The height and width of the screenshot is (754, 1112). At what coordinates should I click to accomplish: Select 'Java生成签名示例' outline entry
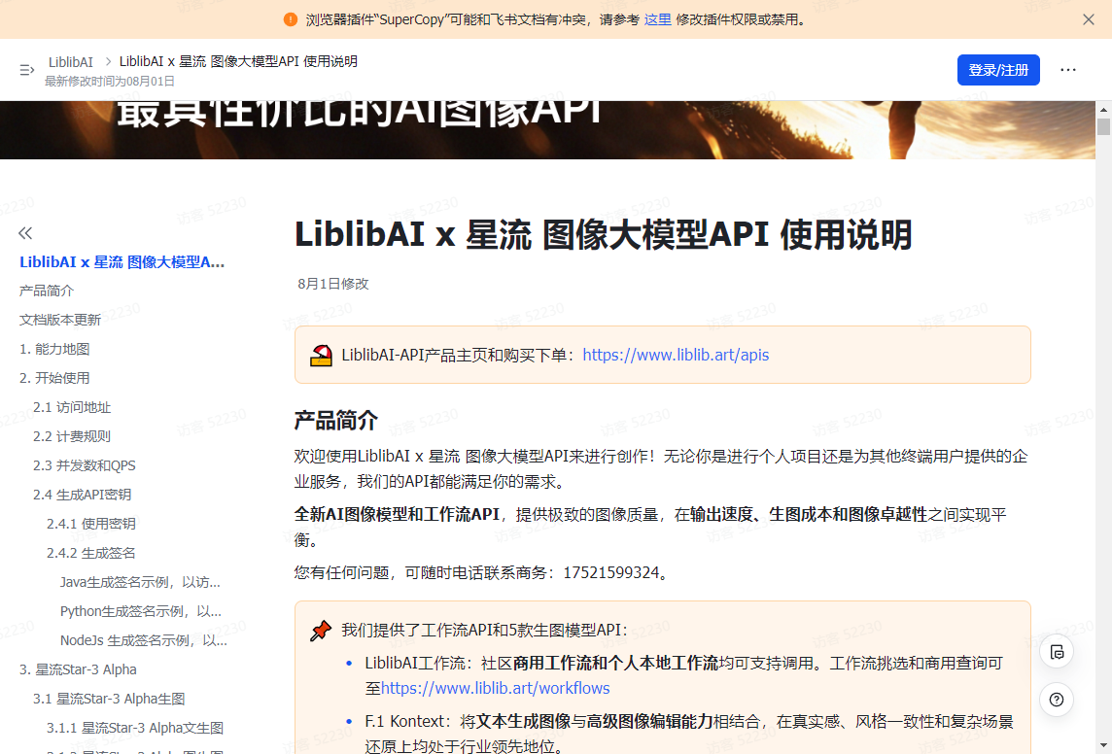[140, 582]
